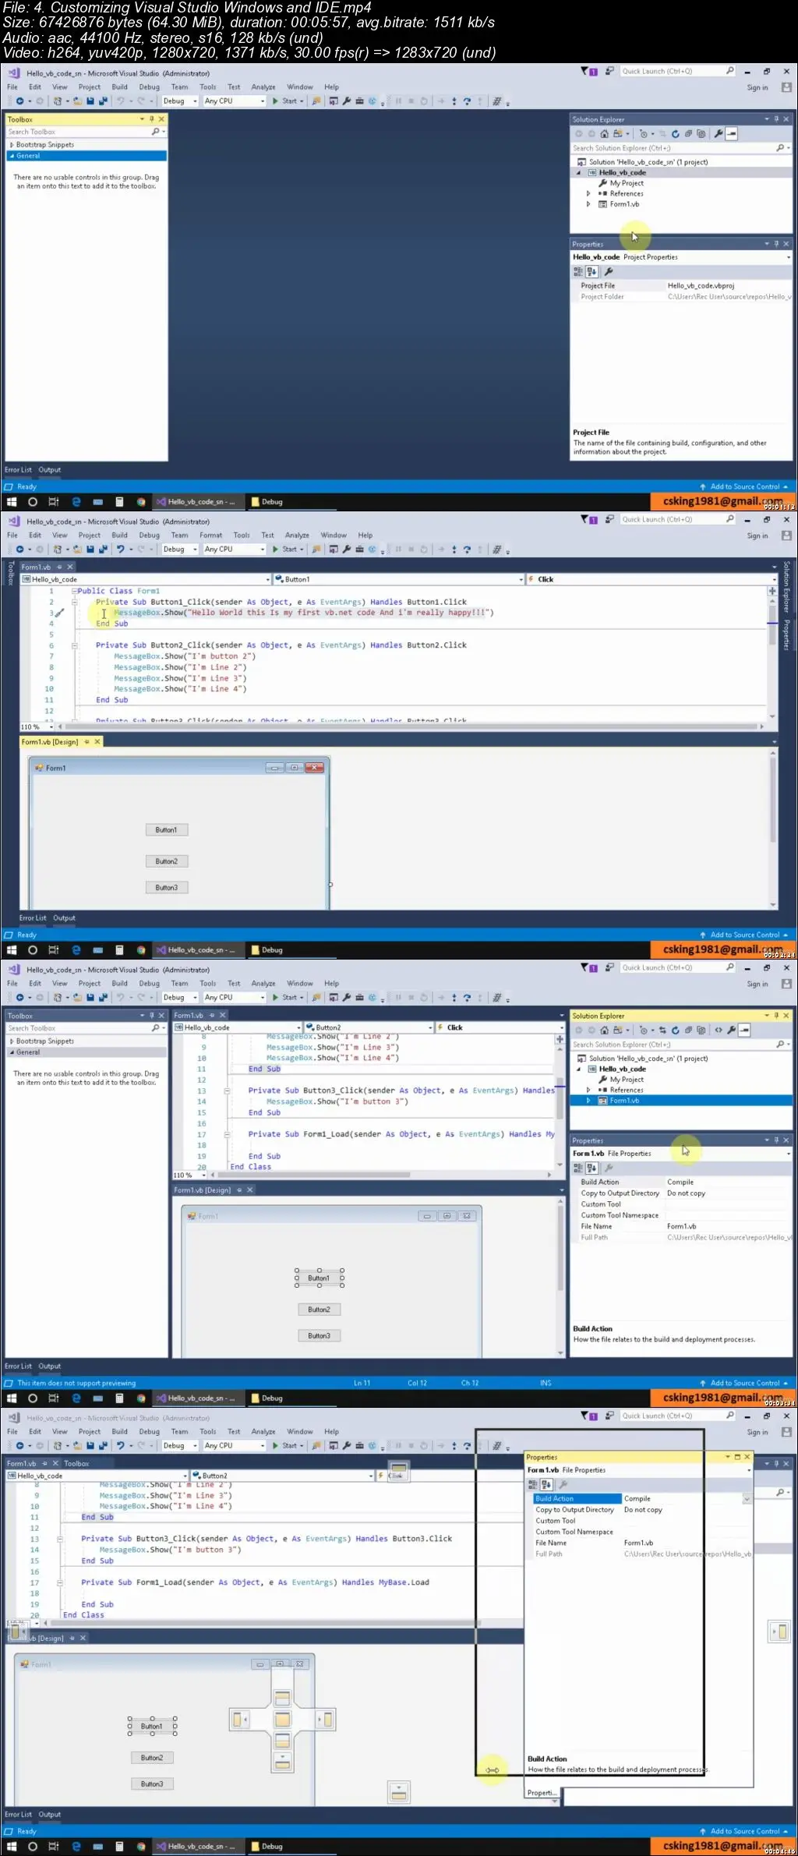Open collapsed Toolbox side tab in second frame
The height and width of the screenshot is (1856, 798).
point(10,573)
